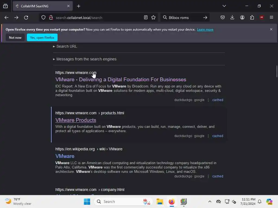This screenshot has width=278, height=208.
Task: Open the Pocket save icon
Action: coord(223,17)
